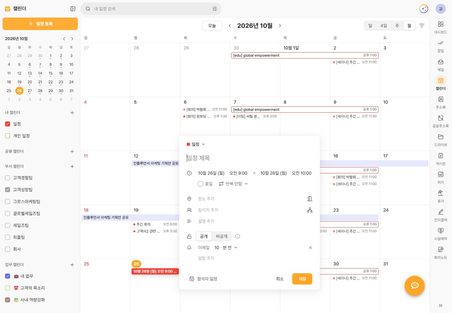Open 주소록 in right sidebar
Image resolution: width=452 pixels, height=313 pixels.
(x=441, y=102)
